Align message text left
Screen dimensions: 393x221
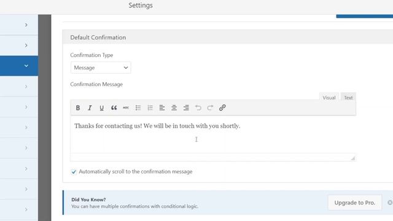pos(162,108)
